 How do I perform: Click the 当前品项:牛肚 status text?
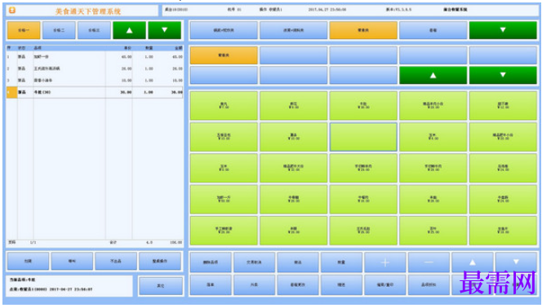click(23, 279)
